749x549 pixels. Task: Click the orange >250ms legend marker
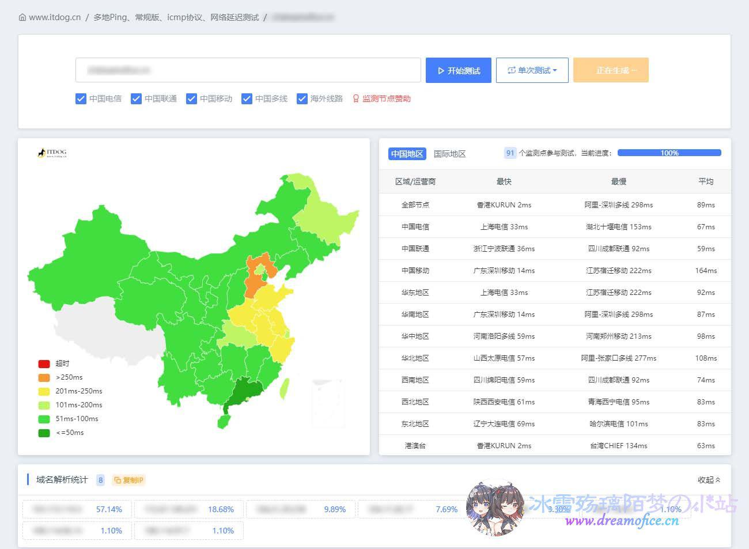click(44, 377)
